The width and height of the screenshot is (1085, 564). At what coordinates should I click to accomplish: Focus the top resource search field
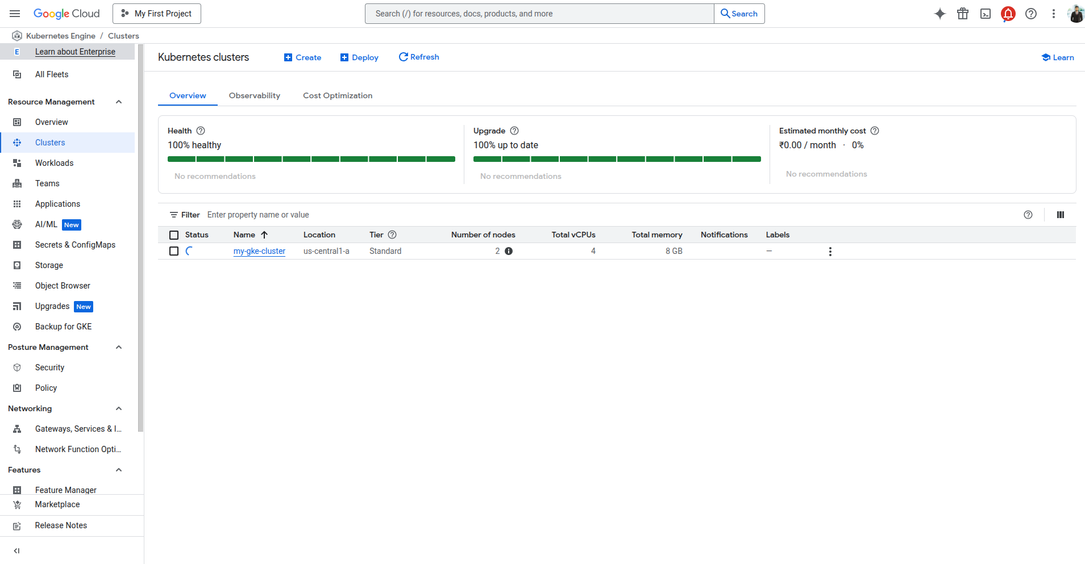coord(539,14)
